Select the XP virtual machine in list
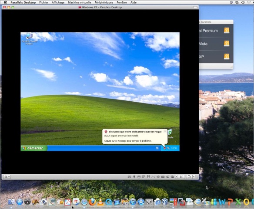This screenshot has width=254, height=209. pyautogui.click(x=216, y=57)
